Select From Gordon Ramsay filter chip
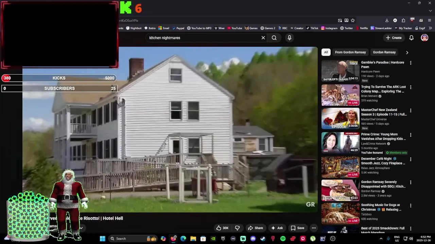435x244 pixels. pyautogui.click(x=350, y=52)
